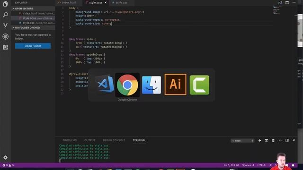
Task: Open more editor actions ellipsis menu
Action: [x=294, y=2]
